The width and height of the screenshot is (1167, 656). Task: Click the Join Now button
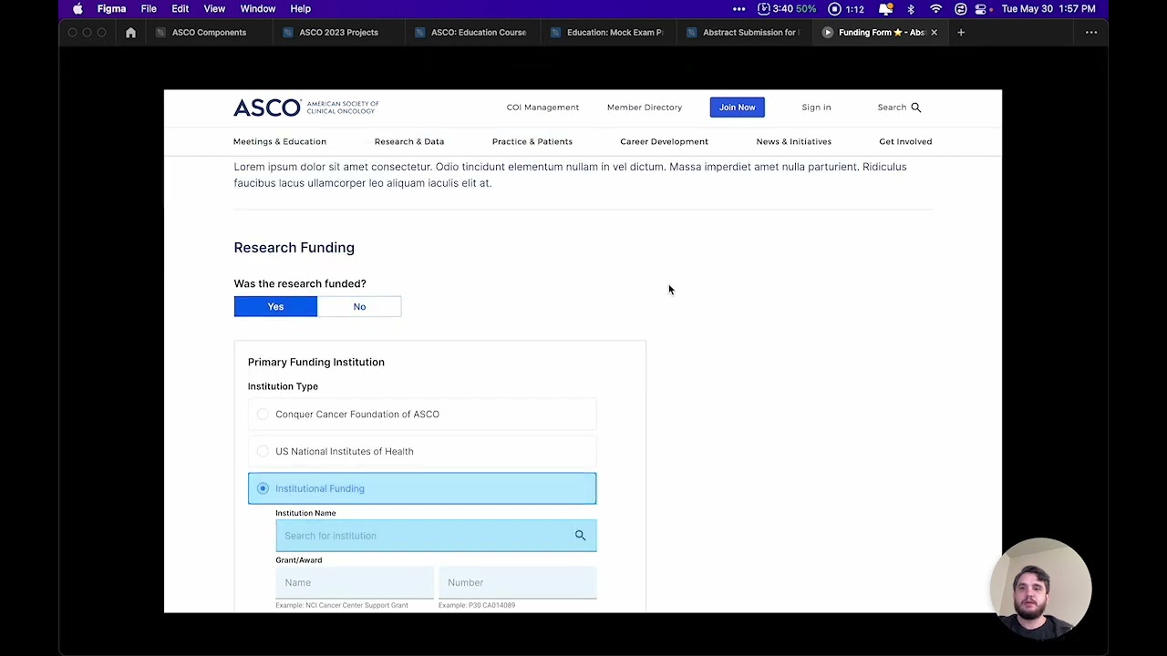[737, 108]
